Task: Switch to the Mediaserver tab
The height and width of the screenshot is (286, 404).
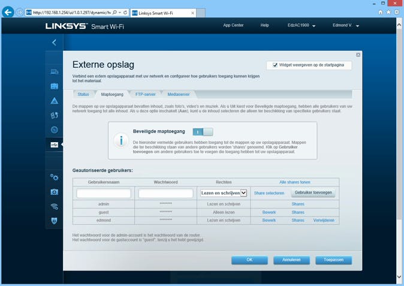Action: tap(179, 94)
